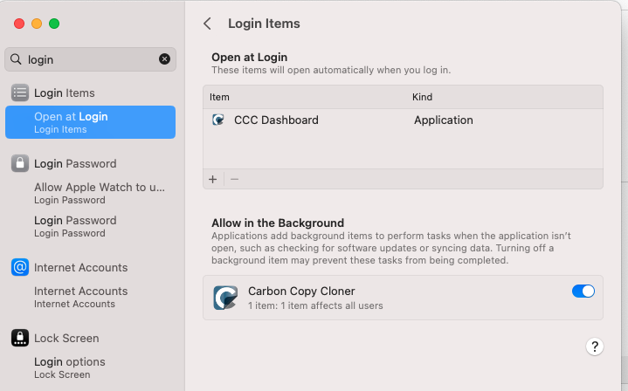
Task: Click the Lock Screen sidebar icon
Action: [20, 338]
